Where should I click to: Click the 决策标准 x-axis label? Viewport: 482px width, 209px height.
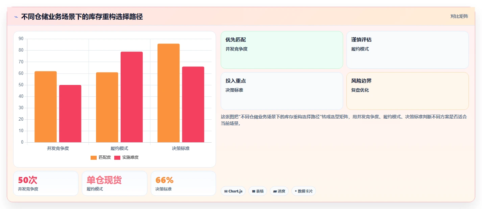tap(181, 148)
